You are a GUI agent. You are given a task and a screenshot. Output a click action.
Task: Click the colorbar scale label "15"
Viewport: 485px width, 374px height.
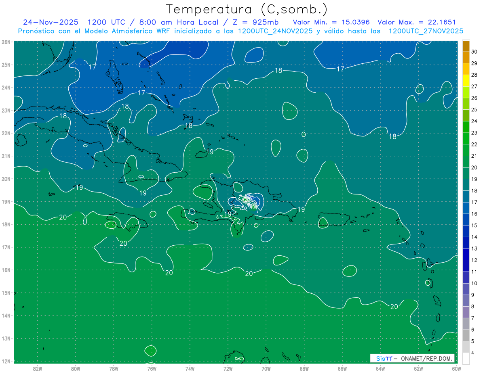474,226
